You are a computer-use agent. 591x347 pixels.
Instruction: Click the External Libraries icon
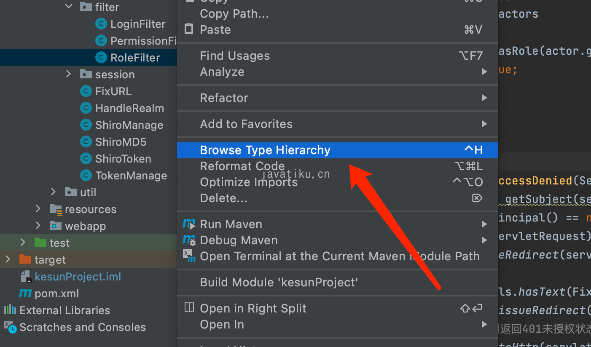(10, 310)
